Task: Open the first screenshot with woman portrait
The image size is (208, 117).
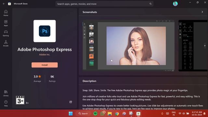Action: coord(128,45)
